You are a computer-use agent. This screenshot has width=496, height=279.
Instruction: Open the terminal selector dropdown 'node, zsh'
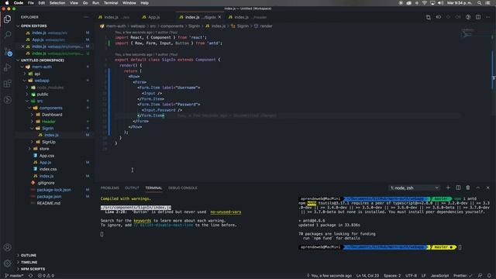pos(414,188)
